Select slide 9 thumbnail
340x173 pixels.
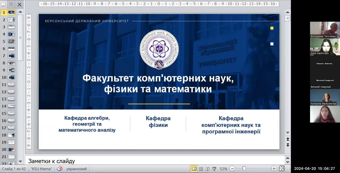11,70
